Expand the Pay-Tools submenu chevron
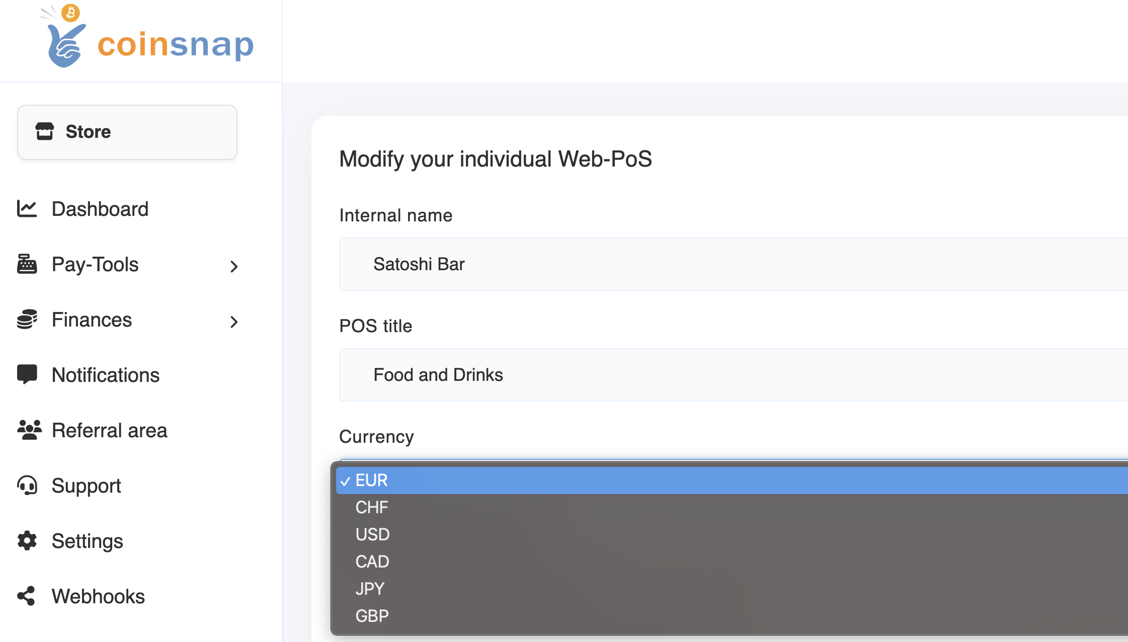Viewport: 1128px width, 642px height. click(x=233, y=266)
